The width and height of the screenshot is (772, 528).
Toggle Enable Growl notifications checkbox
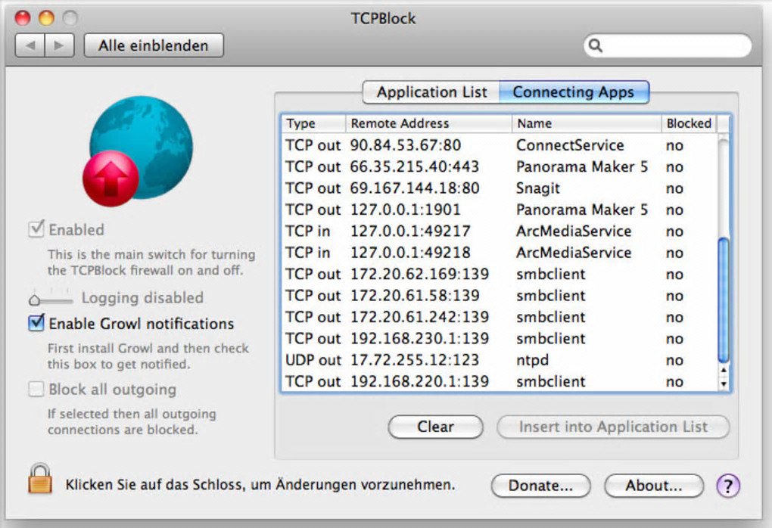click(36, 323)
